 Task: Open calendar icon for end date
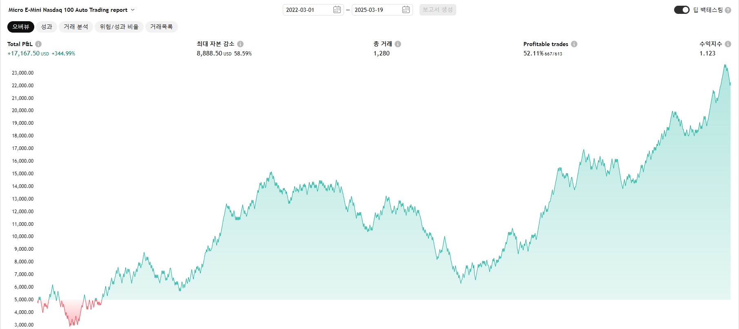tap(406, 10)
